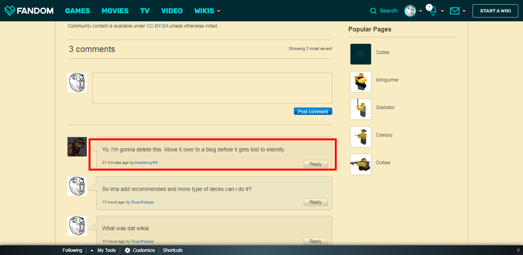The width and height of the screenshot is (523, 255).
Task: Open the MOVIES menu item
Action: (x=115, y=11)
